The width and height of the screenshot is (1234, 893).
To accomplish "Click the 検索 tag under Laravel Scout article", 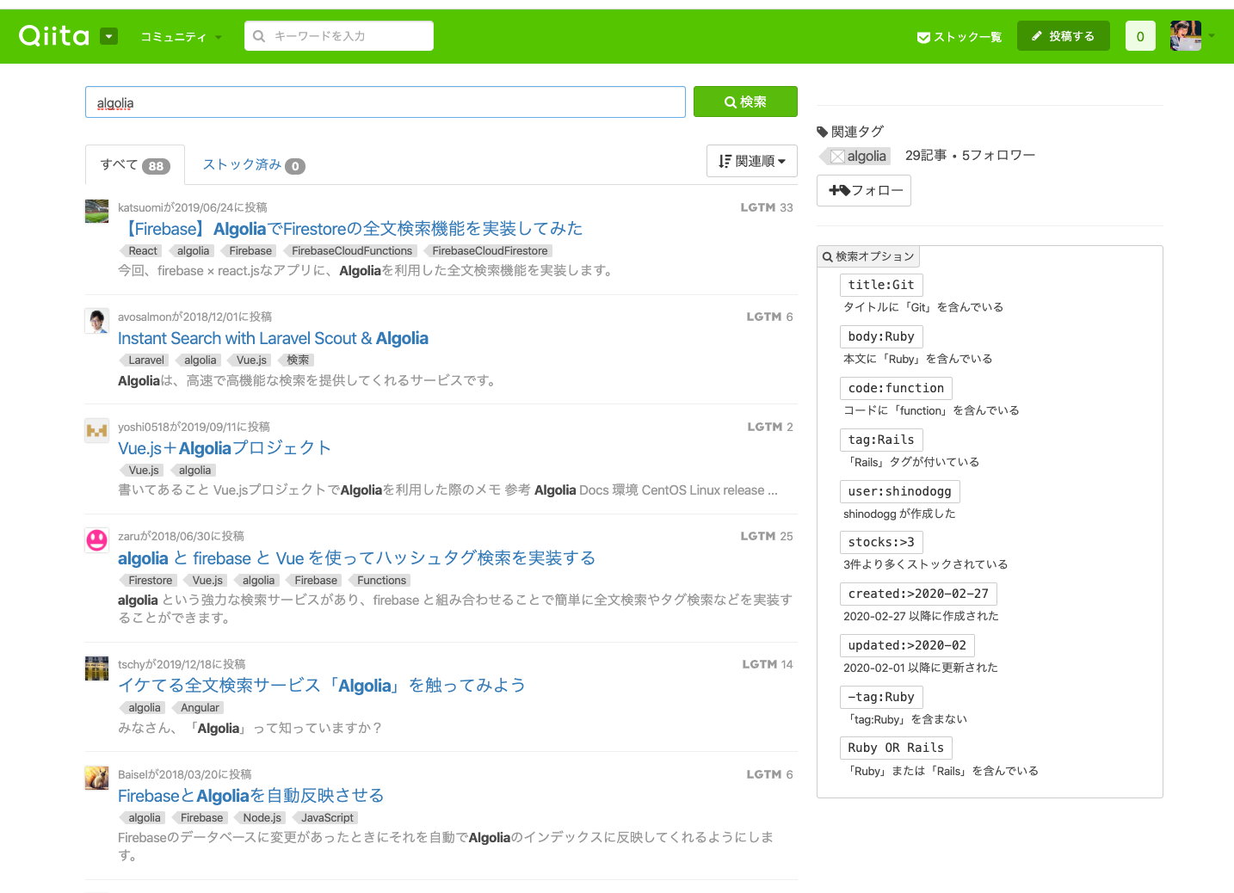I will (298, 360).
